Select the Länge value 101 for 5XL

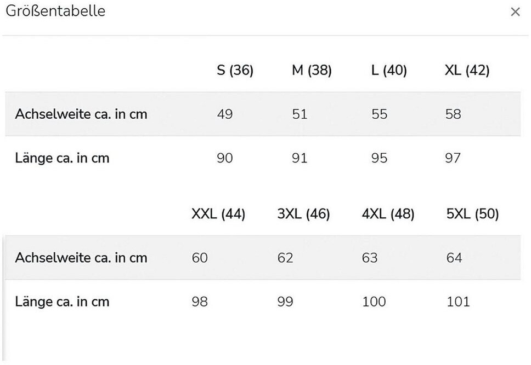(459, 302)
